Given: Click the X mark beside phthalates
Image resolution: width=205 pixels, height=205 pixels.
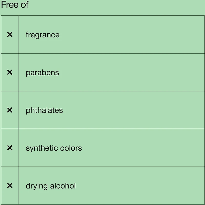Looking at the screenshot, I should click(x=10, y=110).
